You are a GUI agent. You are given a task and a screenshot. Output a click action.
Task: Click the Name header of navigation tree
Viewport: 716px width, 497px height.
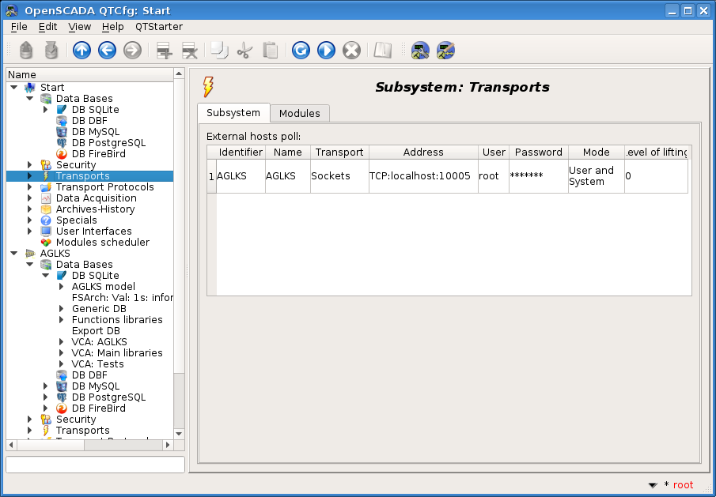(x=89, y=75)
